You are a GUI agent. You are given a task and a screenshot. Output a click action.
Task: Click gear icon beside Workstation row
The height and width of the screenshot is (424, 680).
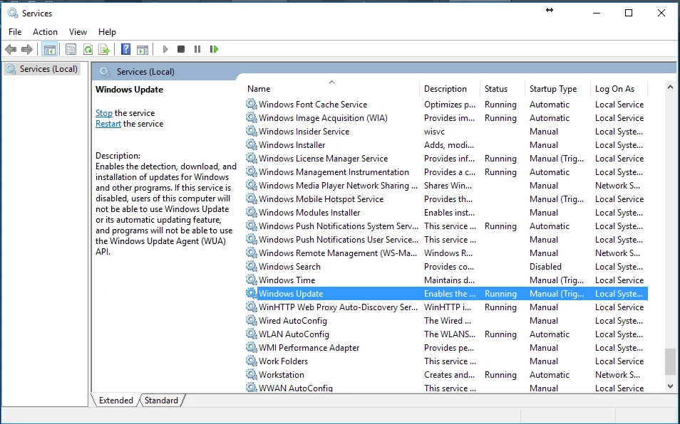(x=251, y=375)
